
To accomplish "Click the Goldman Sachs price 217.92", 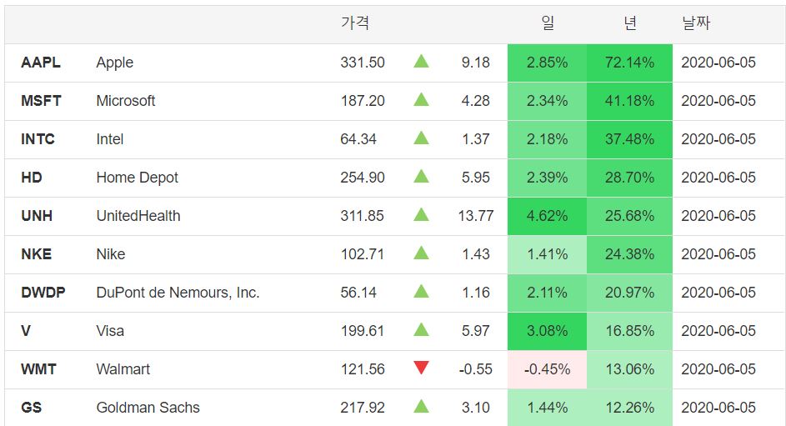I will (x=362, y=408).
